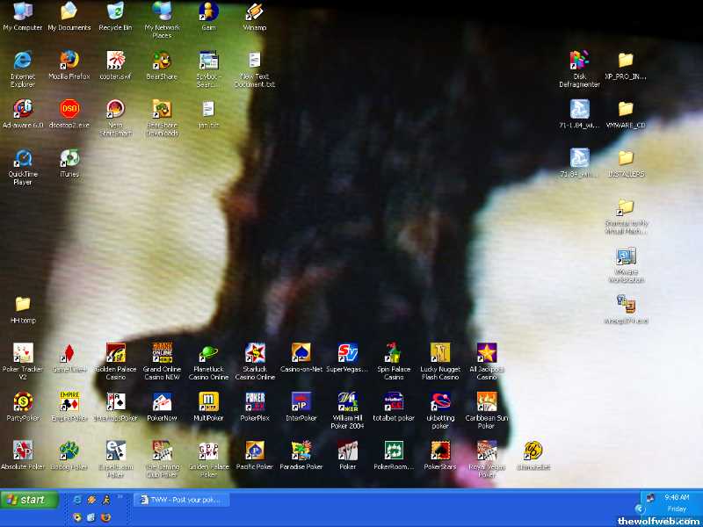The width and height of the screenshot is (703, 527).
Task: Click the Windows Start button
Action: [30, 500]
